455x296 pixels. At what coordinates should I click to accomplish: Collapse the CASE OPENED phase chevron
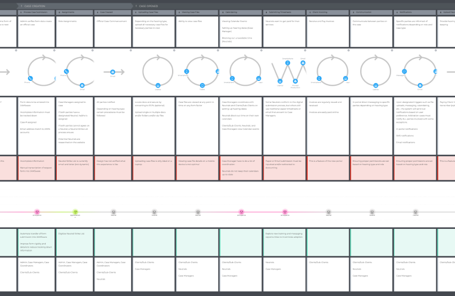[136, 6]
